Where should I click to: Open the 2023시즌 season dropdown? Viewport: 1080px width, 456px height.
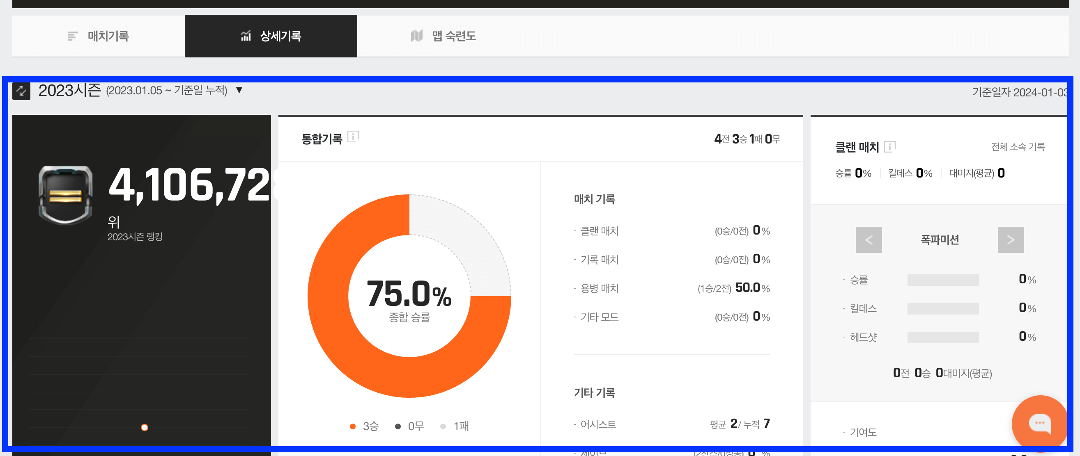point(239,91)
